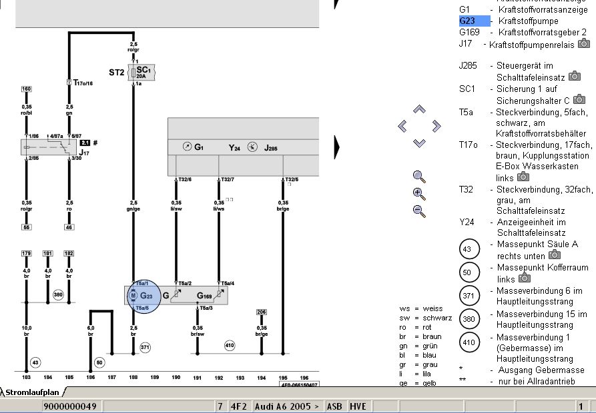Open photo for Massepunkt Kofferraum links
The width and height of the screenshot is (596, 413).
pos(526,277)
